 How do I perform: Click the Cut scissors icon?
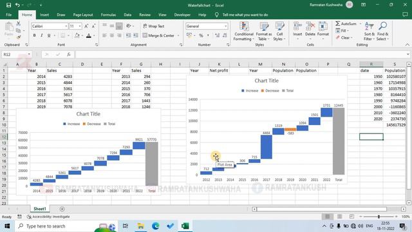coord(19,24)
